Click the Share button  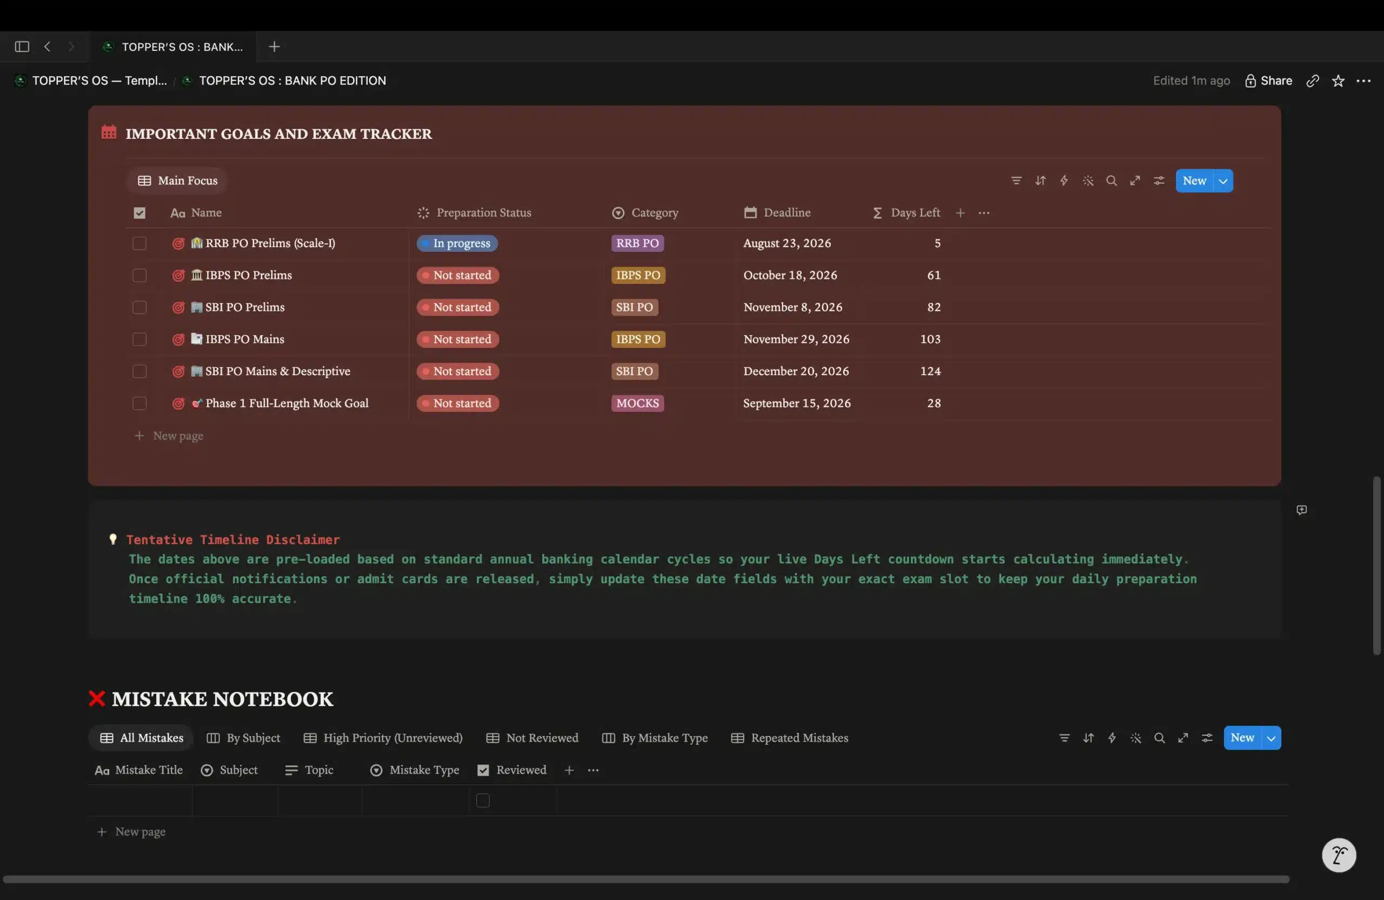point(1268,81)
